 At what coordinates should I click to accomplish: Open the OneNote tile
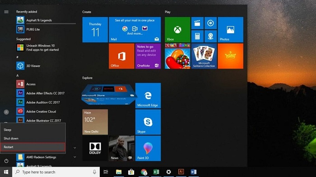148,56
